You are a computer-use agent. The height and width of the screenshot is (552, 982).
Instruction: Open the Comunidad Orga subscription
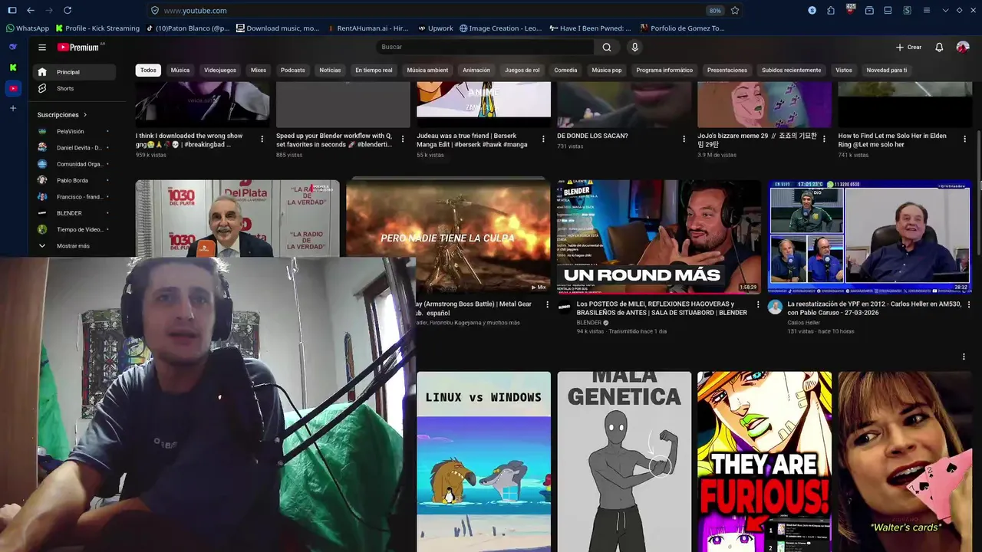pos(74,164)
